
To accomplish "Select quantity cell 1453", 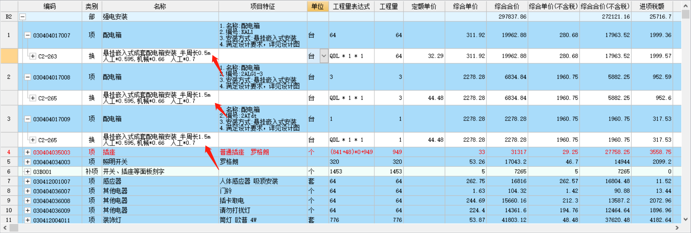I will 389,172.
